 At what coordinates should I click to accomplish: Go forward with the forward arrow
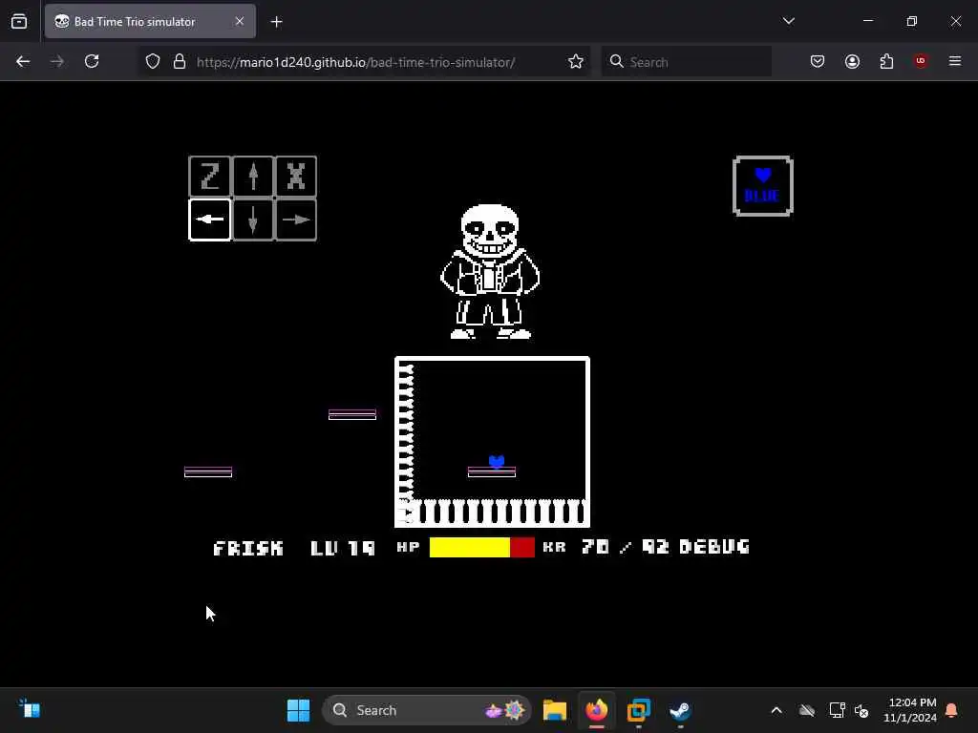coord(56,61)
